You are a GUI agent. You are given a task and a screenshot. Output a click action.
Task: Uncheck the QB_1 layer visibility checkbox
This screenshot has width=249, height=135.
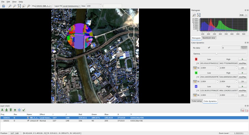point(28,118)
